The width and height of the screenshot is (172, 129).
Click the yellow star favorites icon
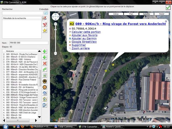45,30
